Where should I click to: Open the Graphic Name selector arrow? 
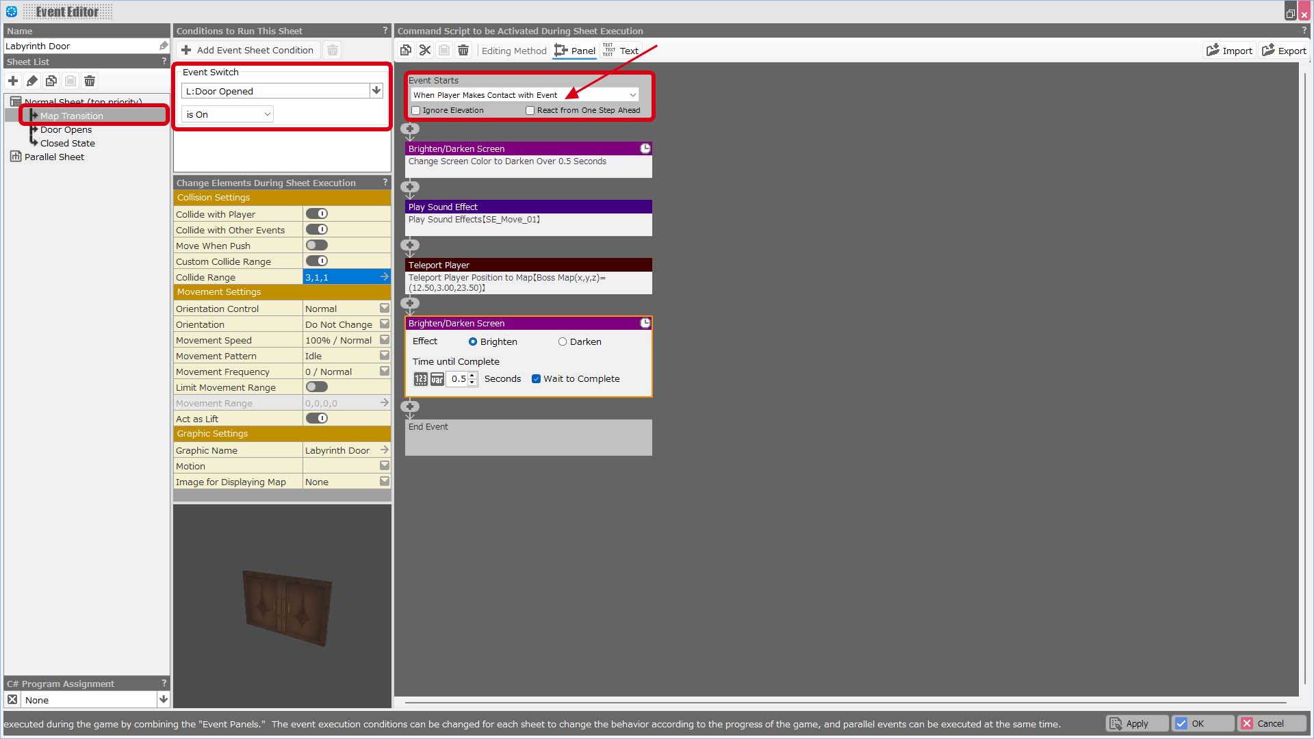[384, 450]
